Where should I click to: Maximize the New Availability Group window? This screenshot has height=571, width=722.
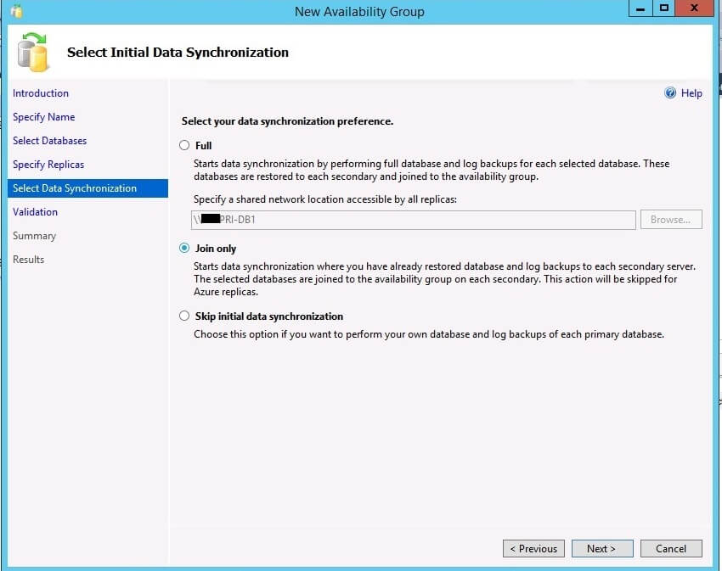coord(664,8)
